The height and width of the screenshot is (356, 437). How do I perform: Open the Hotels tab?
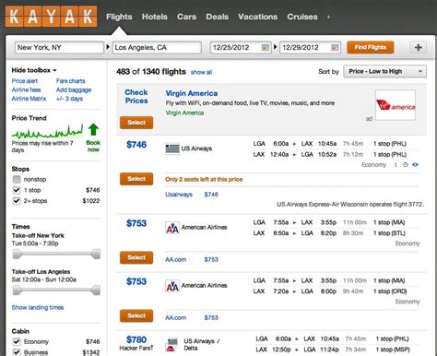155,17
